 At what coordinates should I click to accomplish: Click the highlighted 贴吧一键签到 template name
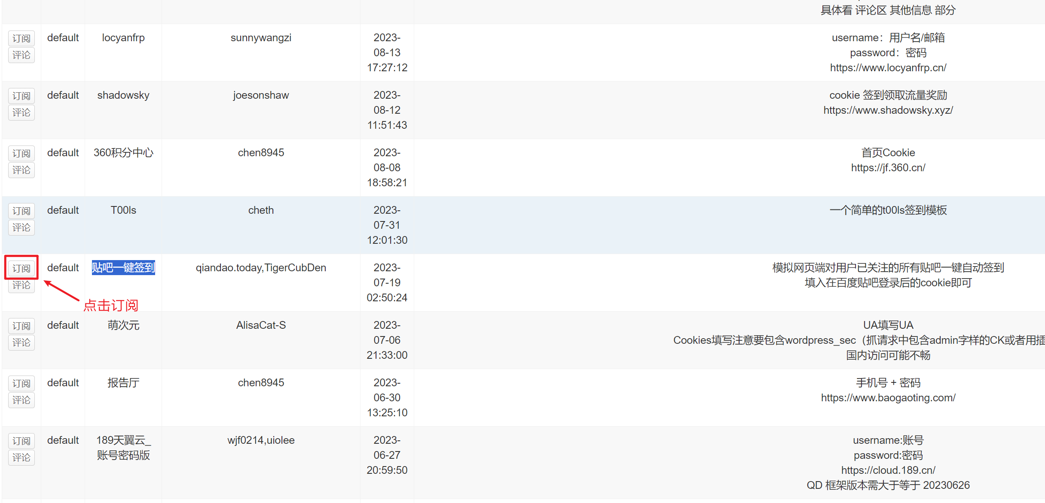pyautogui.click(x=123, y=267)
